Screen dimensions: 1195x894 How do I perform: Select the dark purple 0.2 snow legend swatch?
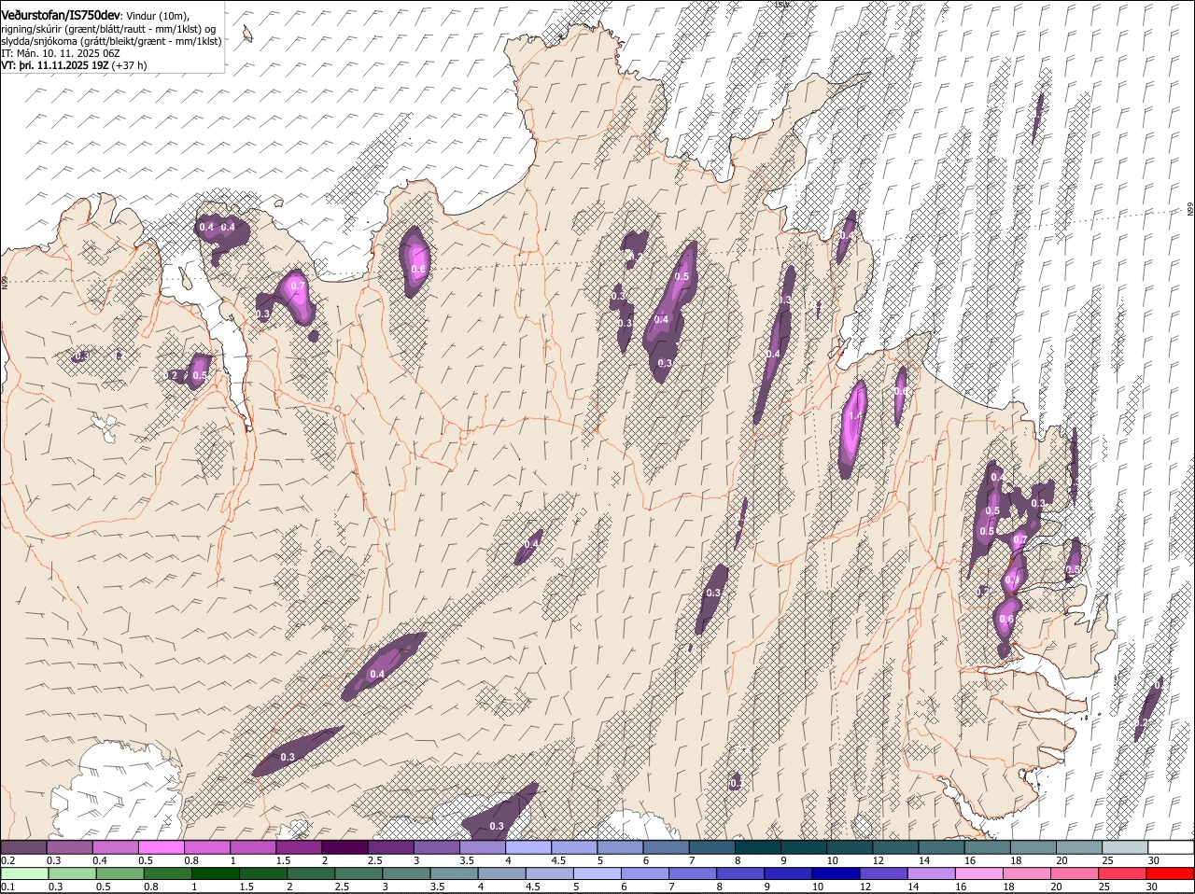23,846
